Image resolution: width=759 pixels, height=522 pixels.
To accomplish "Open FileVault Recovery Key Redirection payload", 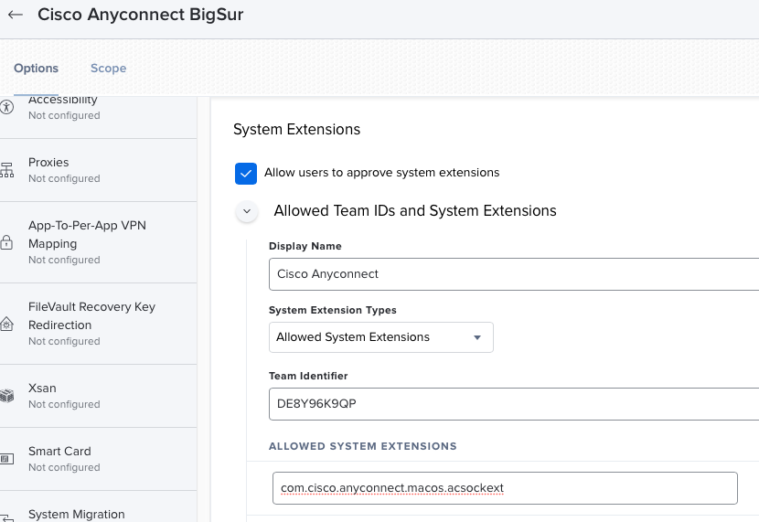I will [x=98, y=324].
